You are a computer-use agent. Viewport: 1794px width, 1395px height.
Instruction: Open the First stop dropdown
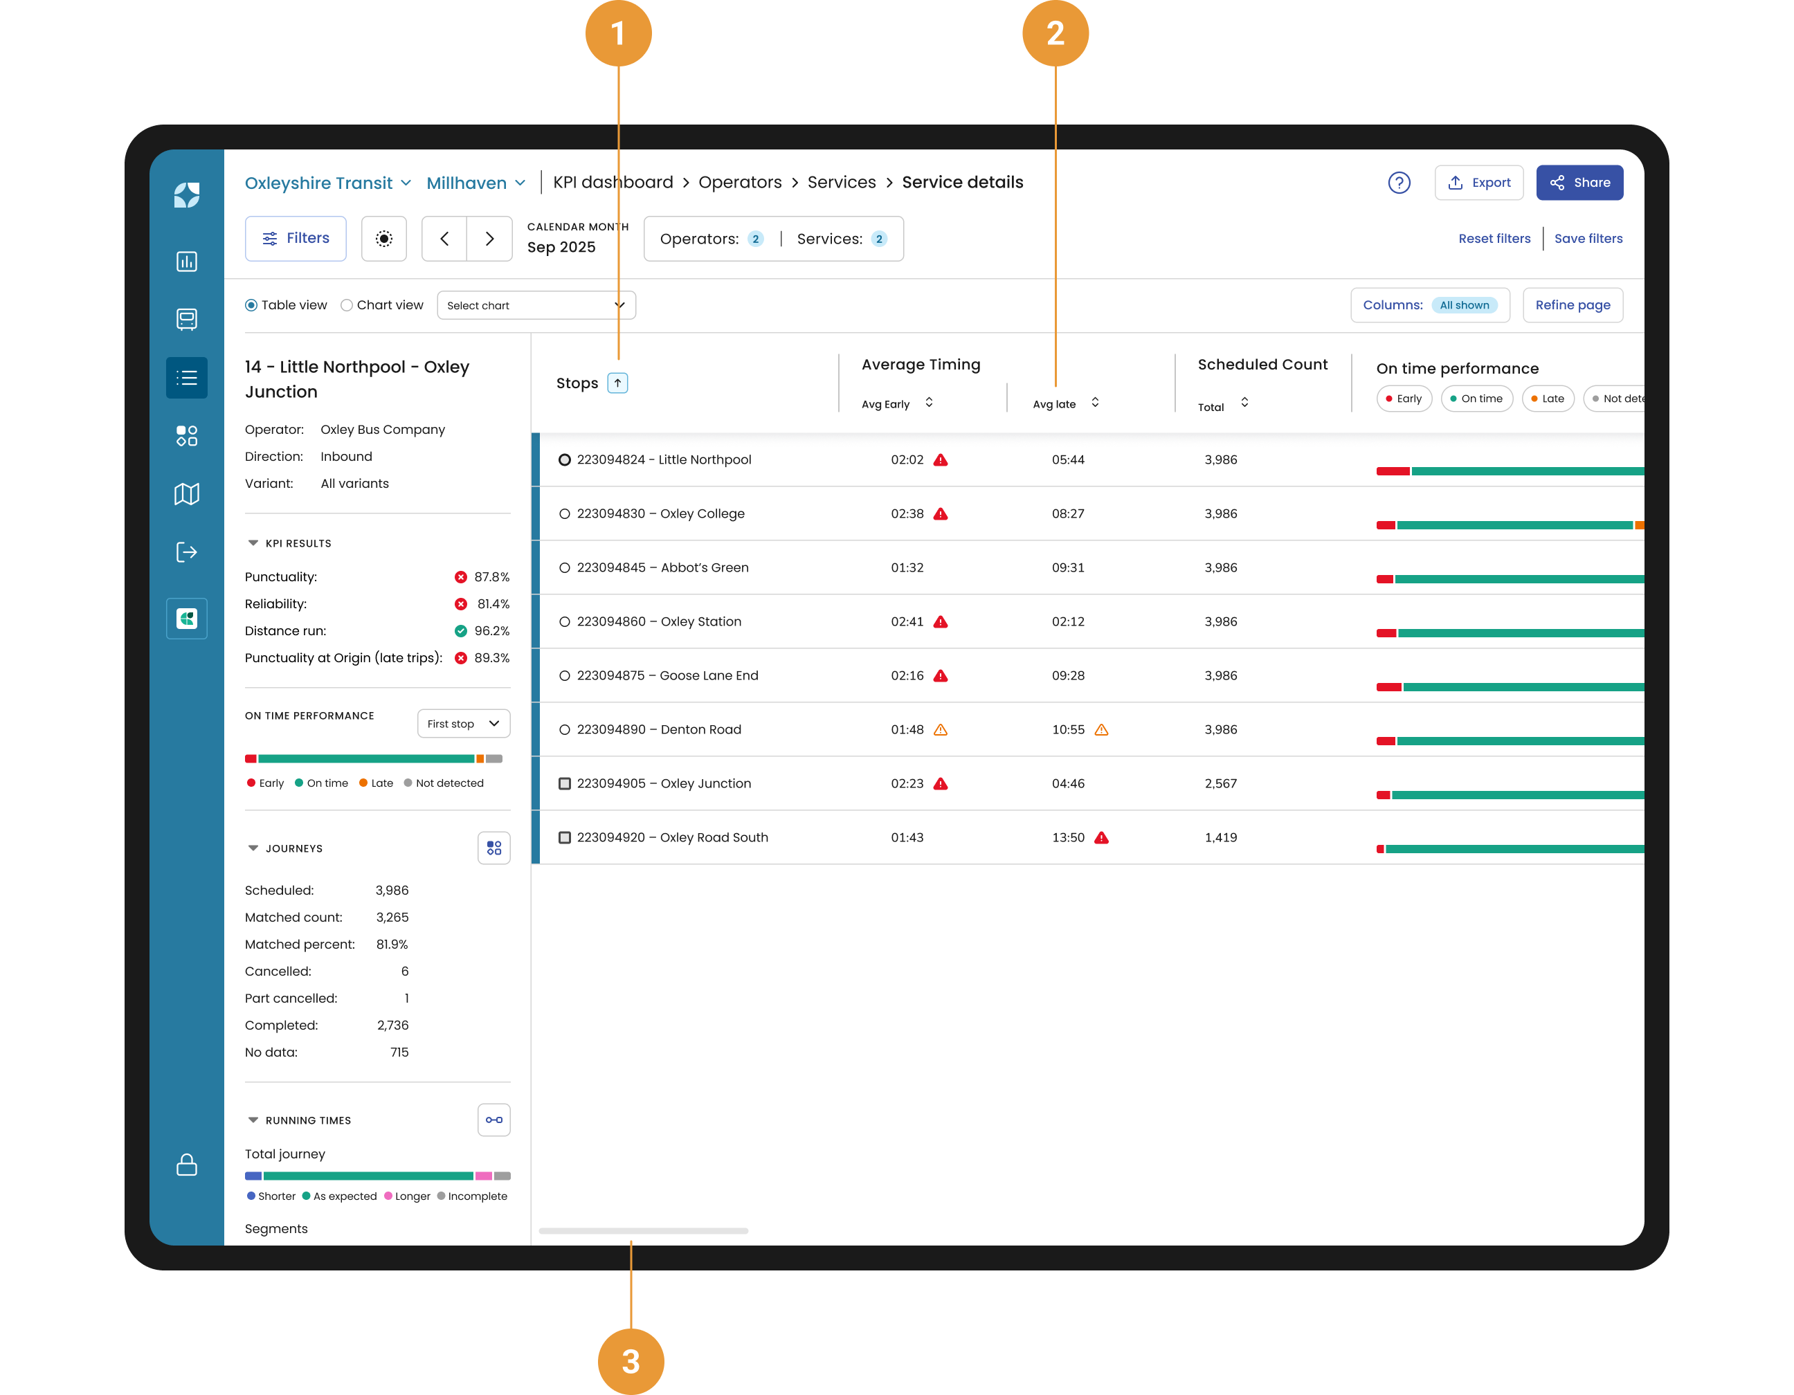(x=463, y=723)
